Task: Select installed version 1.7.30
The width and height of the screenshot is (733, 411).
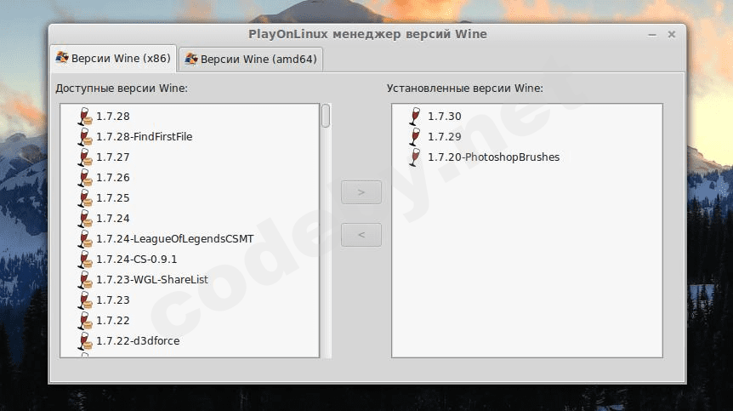Action: [x=445, y=117]
